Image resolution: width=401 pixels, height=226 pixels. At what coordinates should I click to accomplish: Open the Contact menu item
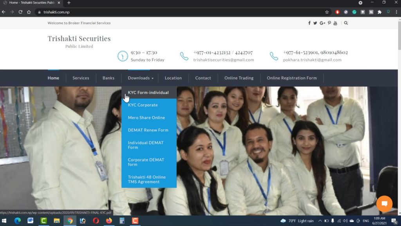pos(203,78)
